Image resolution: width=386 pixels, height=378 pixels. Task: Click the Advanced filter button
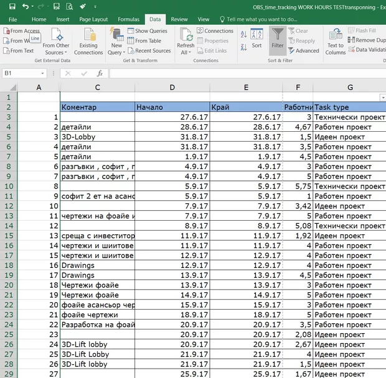pos(303,51)
